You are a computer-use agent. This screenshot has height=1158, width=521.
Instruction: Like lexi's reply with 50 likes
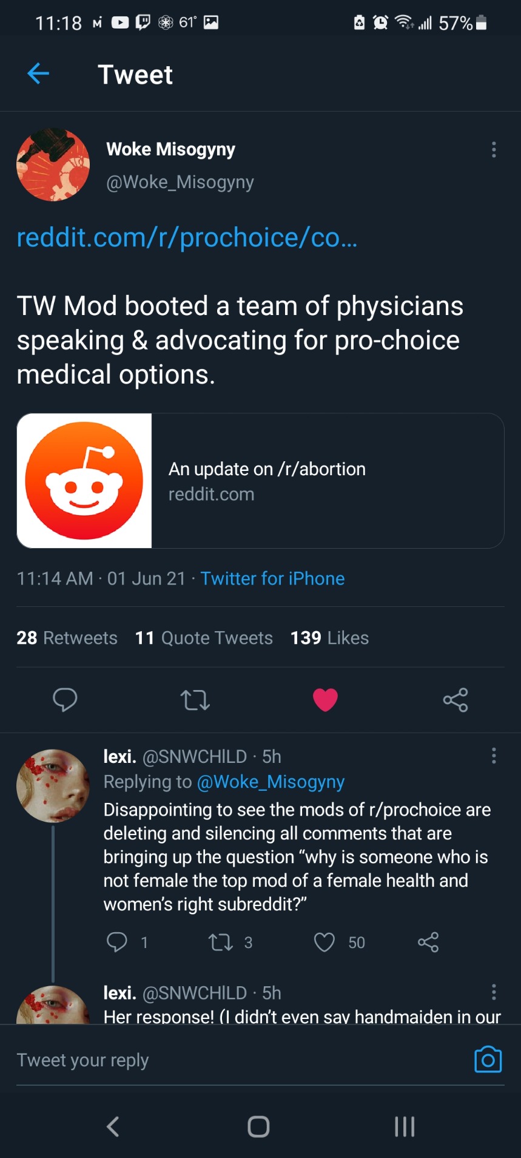(x=324, y=942)
